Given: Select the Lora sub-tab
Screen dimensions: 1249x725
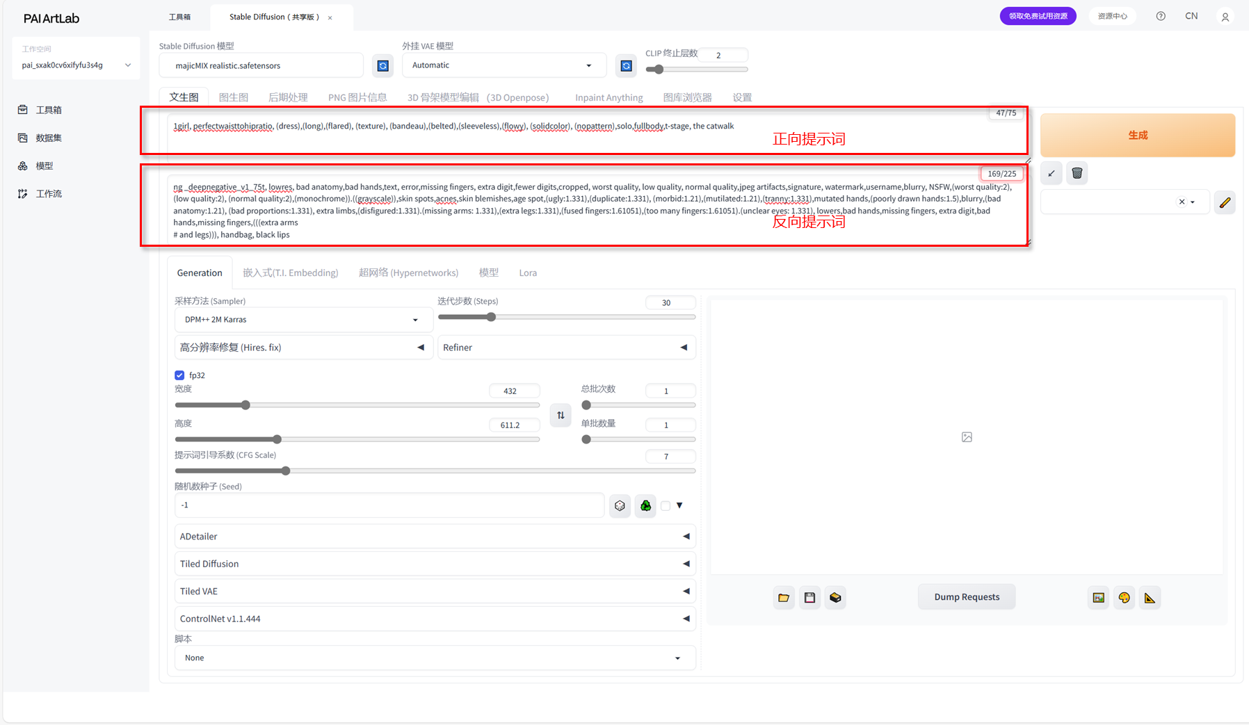Looking at the screenshot, I should tap(528, 272).
